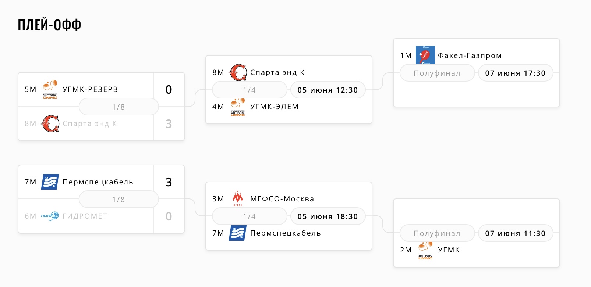Click Спарта энд К logo in 1/8 match

50,123
